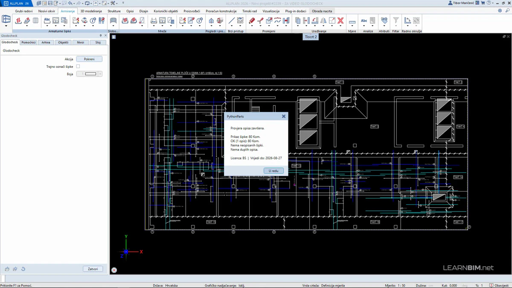Click 'U redu' in PythonParts dialog

pyautogui.click(x=273, y=171)
